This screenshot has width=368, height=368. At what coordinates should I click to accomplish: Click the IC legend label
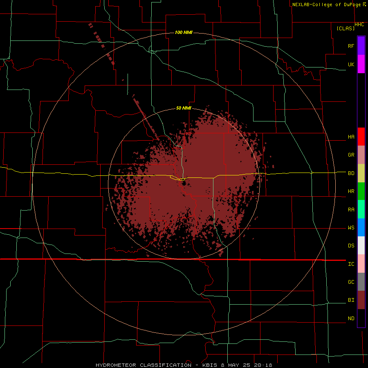tap(351, 264)
